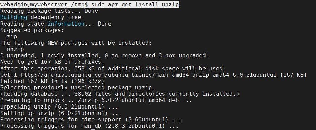
Task: Click the '558 kB of additional disk space' text
Action: click(x=127, y=69)
